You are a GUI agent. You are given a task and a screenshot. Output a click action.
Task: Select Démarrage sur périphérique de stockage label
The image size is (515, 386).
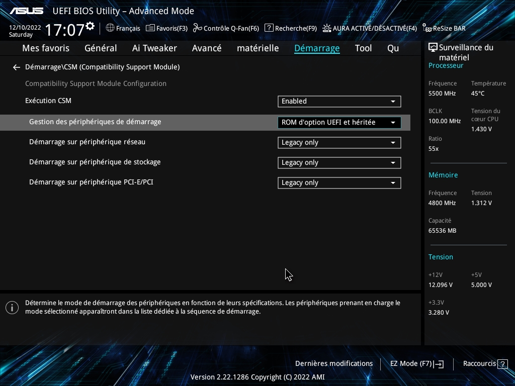pos(95,162)
